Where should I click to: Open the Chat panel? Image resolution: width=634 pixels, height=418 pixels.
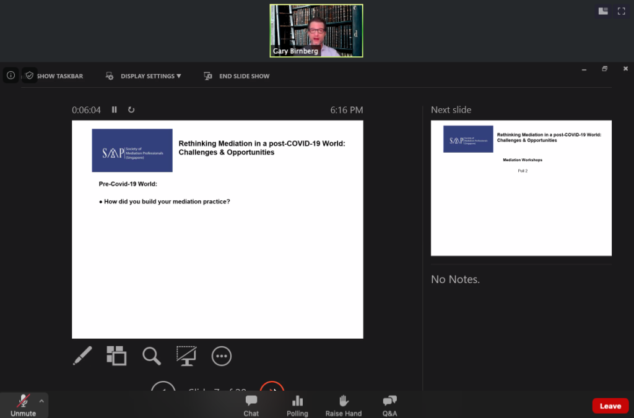pos(251,406)
